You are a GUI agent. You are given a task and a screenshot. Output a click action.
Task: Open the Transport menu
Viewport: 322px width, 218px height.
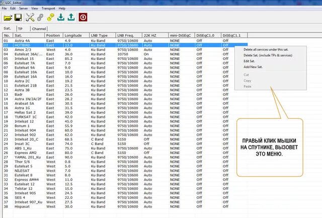[x=48, y=9]
